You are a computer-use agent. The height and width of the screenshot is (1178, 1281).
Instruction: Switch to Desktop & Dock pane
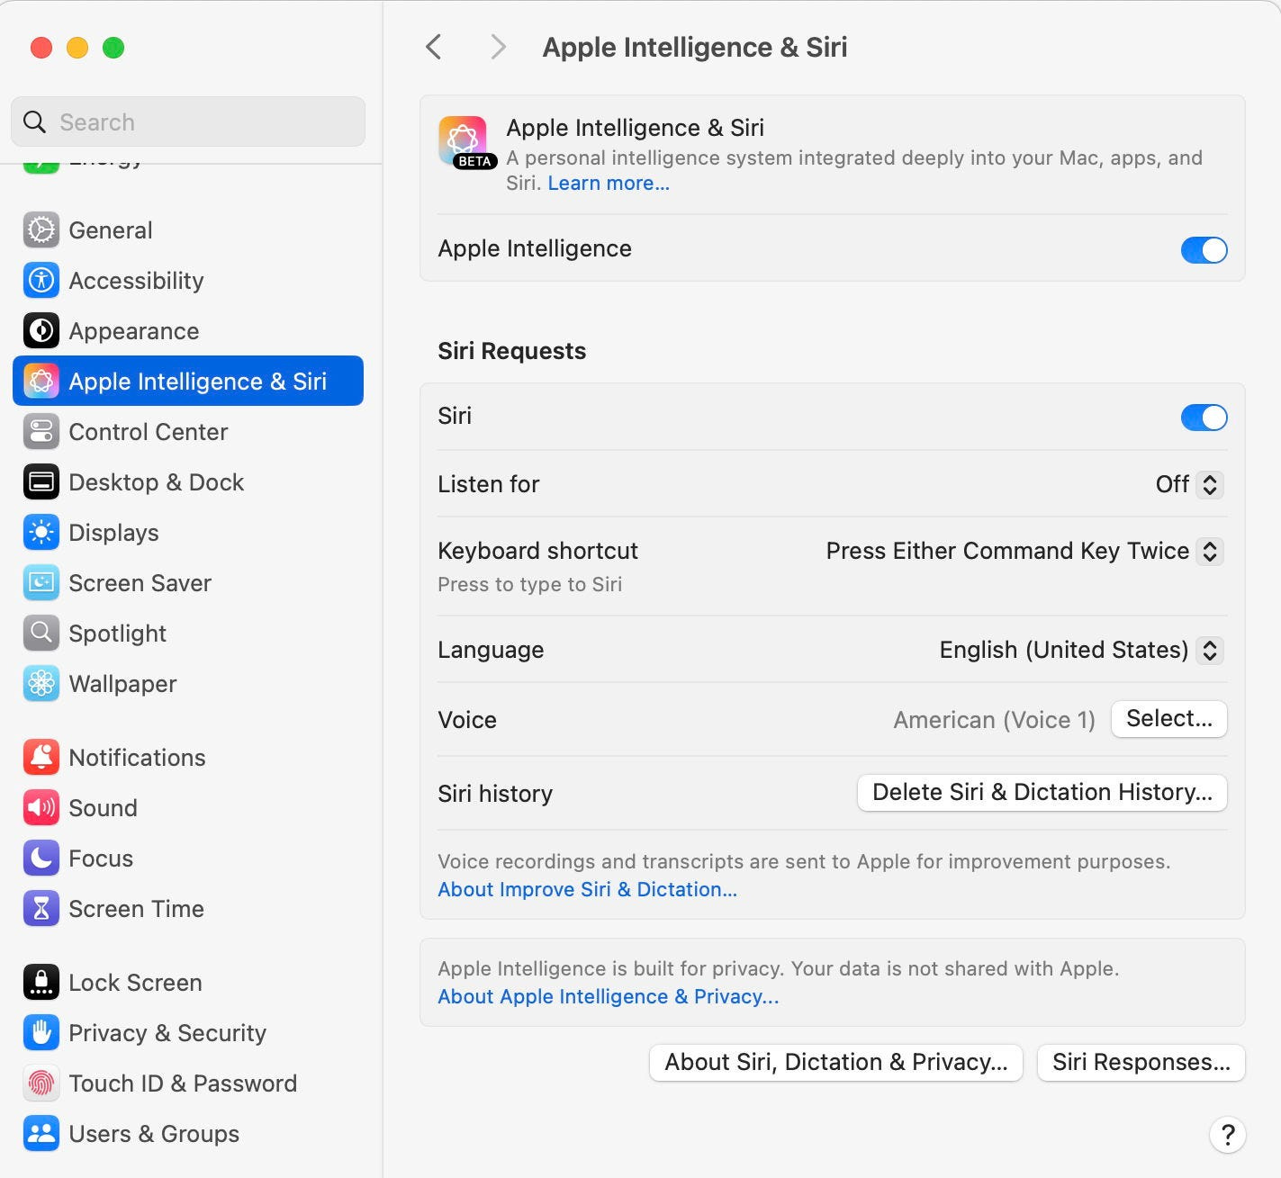(x=188, y=482)
